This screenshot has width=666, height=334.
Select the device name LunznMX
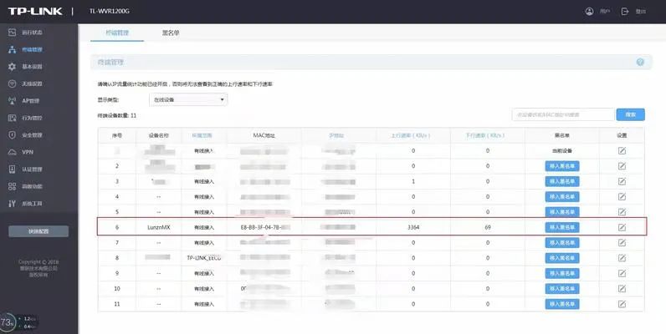159,228
